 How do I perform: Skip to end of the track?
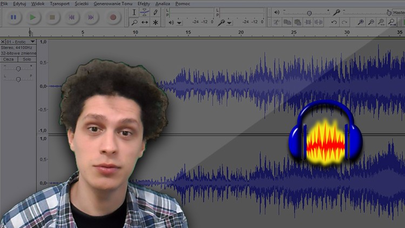[x=91, y=17]
